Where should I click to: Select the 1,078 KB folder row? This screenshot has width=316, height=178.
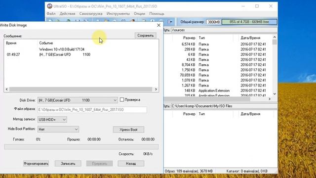click(218, 80)
